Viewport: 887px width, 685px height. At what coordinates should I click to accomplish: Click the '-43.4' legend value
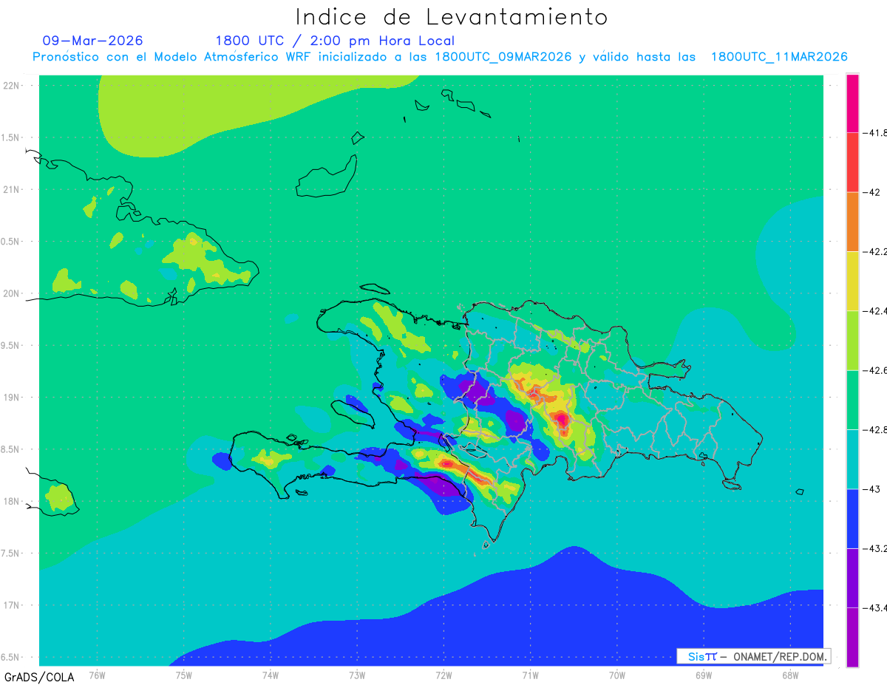tap(875, 607)
